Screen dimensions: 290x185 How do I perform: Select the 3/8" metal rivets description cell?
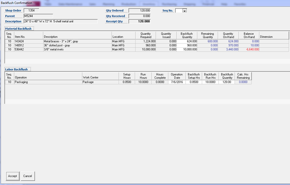click(x=77, y=49)
